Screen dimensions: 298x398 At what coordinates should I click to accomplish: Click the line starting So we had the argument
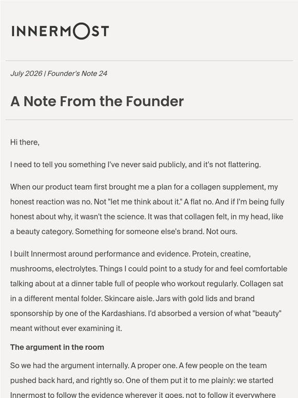(139, 366)
